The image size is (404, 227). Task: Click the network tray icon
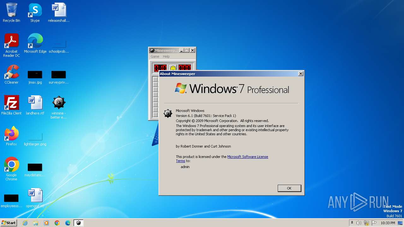coord(366,223)
